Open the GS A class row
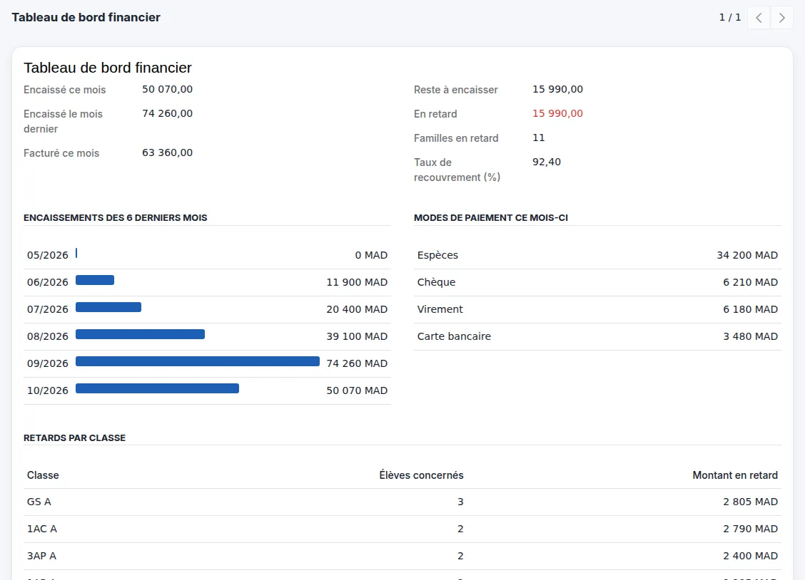805x580 pixels. click(x=402, y=502)
